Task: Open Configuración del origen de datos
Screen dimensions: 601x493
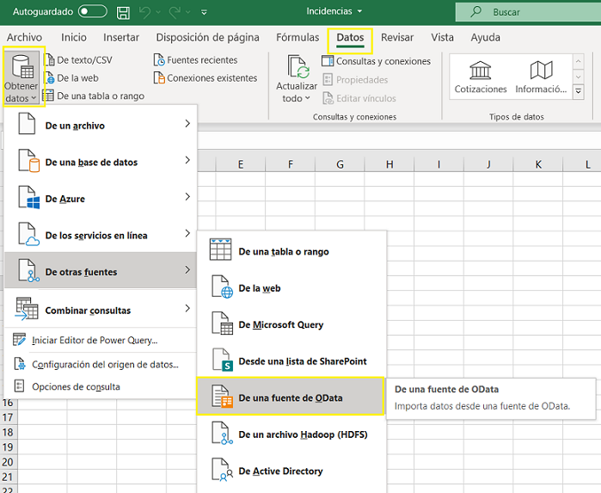Action: pos(105,364)
